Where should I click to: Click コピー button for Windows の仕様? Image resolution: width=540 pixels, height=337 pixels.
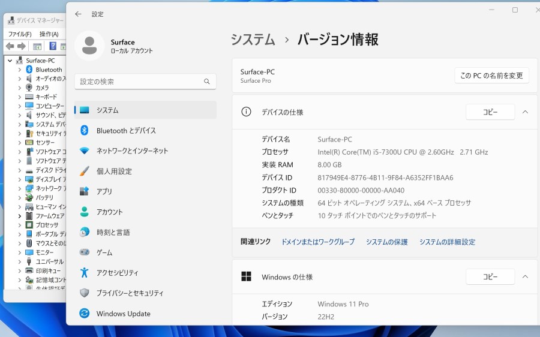490,276
